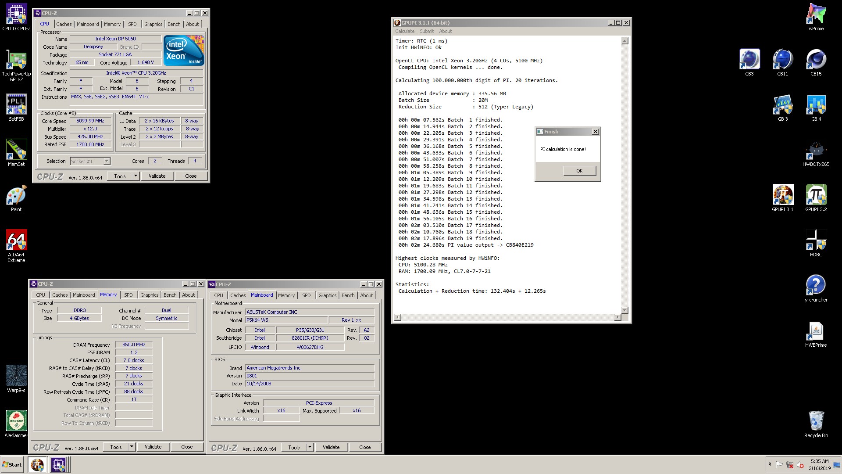Click the Tools button in the Memory CPU-Z window

pyautogui.click(x=116, y=447)
